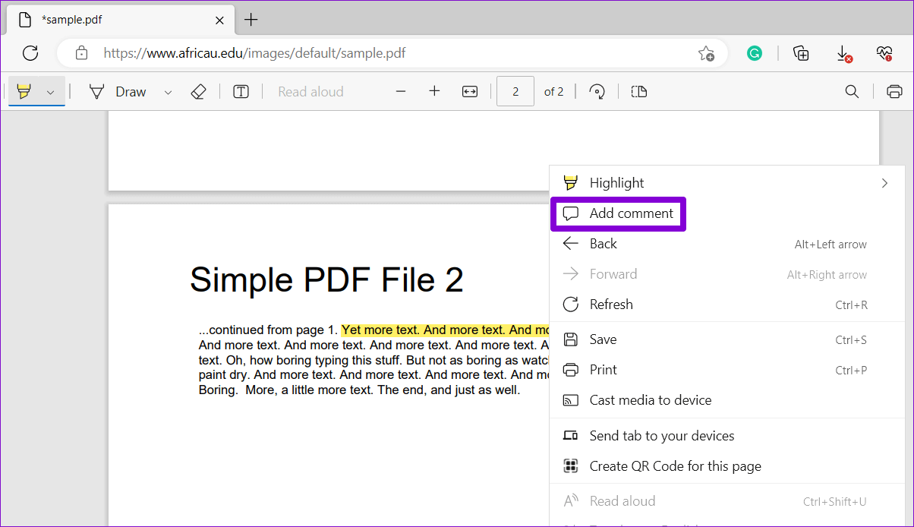Click the printer icon in toolbar
Viewport: 914px width, 527px height.
(894, 92)
